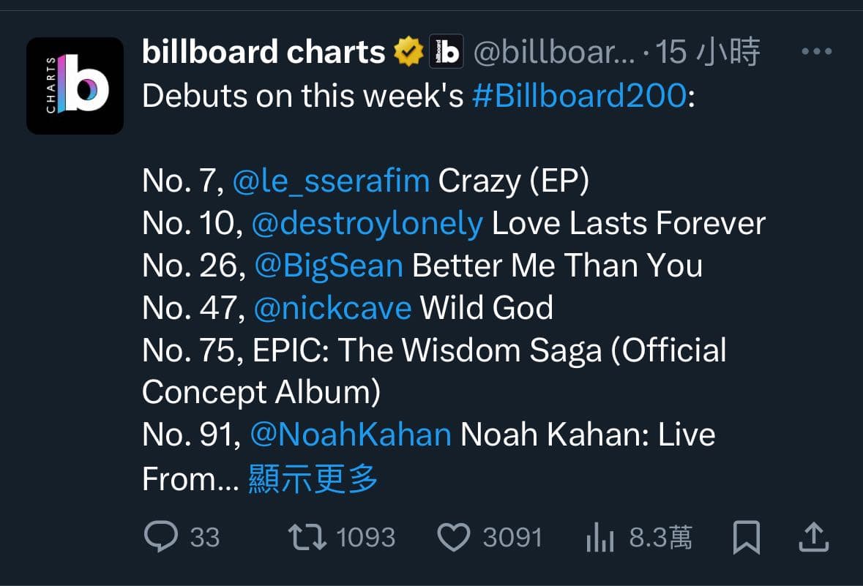Click the billboard charts profile avatar
This screenshot has height=586, width=863.
[x=75, y=86]
